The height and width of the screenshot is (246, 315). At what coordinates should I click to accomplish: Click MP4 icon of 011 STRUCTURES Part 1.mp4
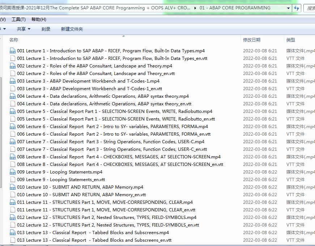pos(13,202)
